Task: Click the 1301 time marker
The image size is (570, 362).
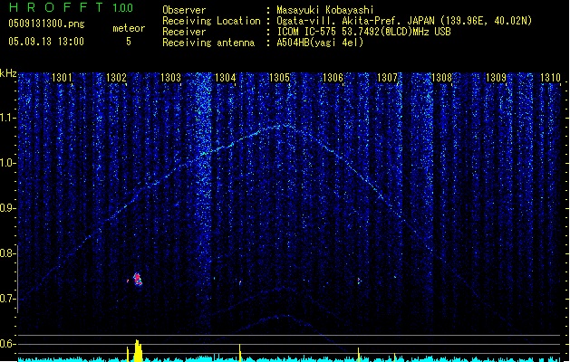Action: (62, 78)
